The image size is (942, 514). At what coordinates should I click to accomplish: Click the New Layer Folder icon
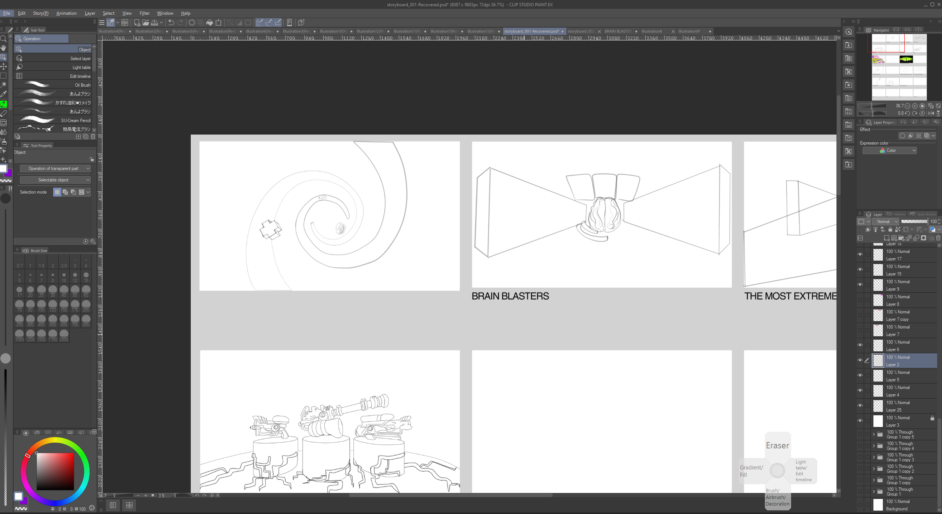coord(901,238)
